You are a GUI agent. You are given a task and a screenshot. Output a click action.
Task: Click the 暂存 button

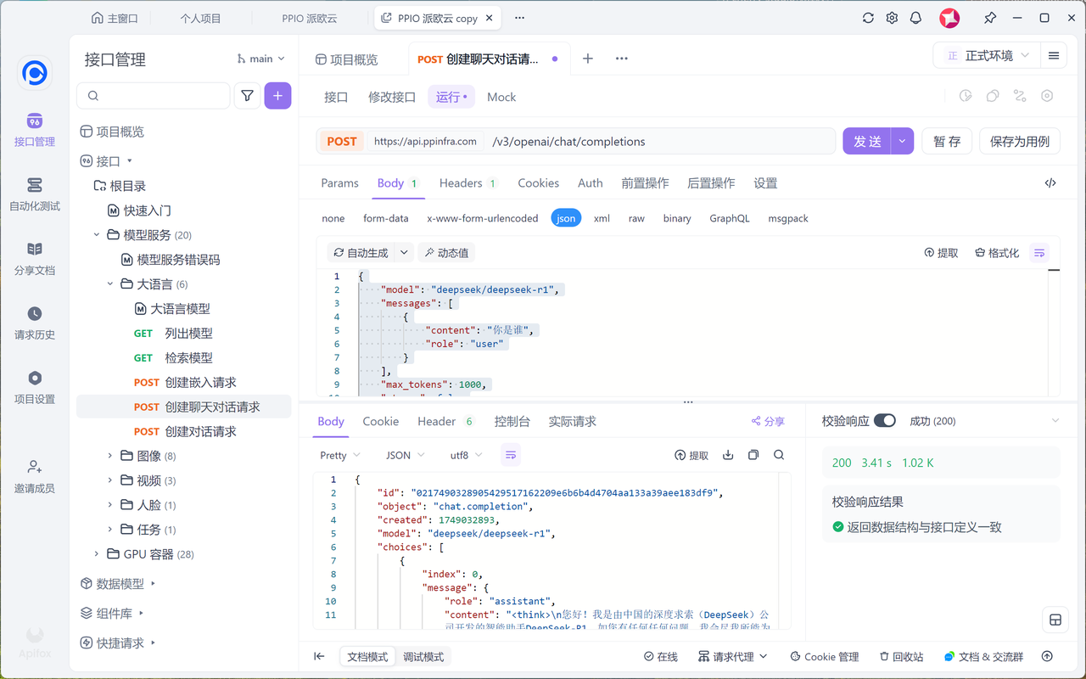(x=947, y=142)
